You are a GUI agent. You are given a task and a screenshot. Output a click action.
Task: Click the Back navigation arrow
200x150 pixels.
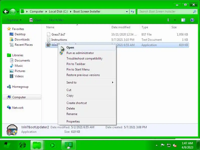(6, 12)
